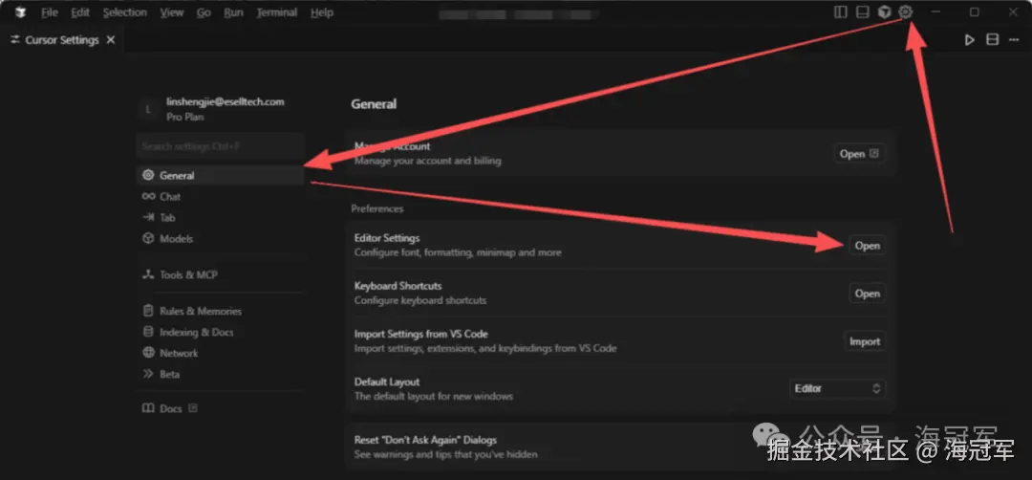The width and height of the screenshot is (1032, 480).
Task: Click the Chat infinity icon
Action: click(x=148, y=196)
